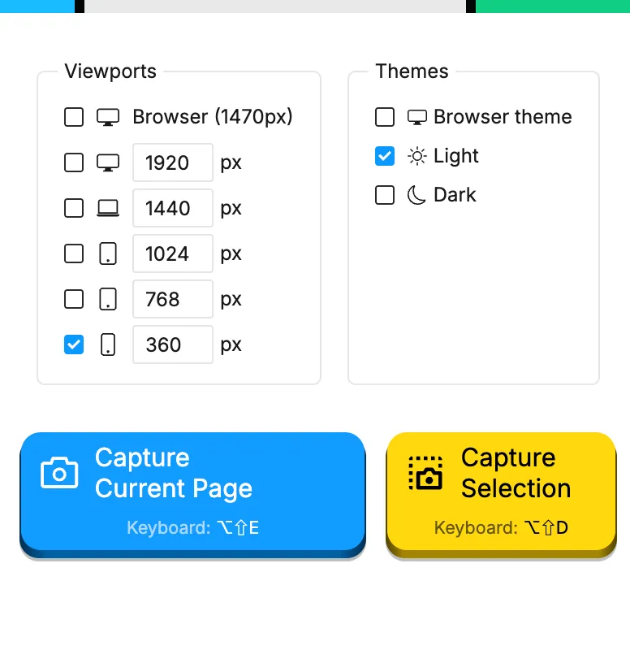Image resolution: width=630 pixels, height=650 pixels.
Task: Click the sun icon for Light theme
Action: (x=416, y=156)
